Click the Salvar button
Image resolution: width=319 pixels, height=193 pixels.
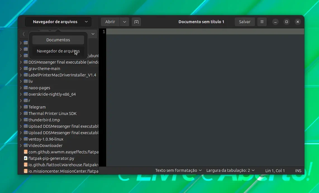(245, 22)
